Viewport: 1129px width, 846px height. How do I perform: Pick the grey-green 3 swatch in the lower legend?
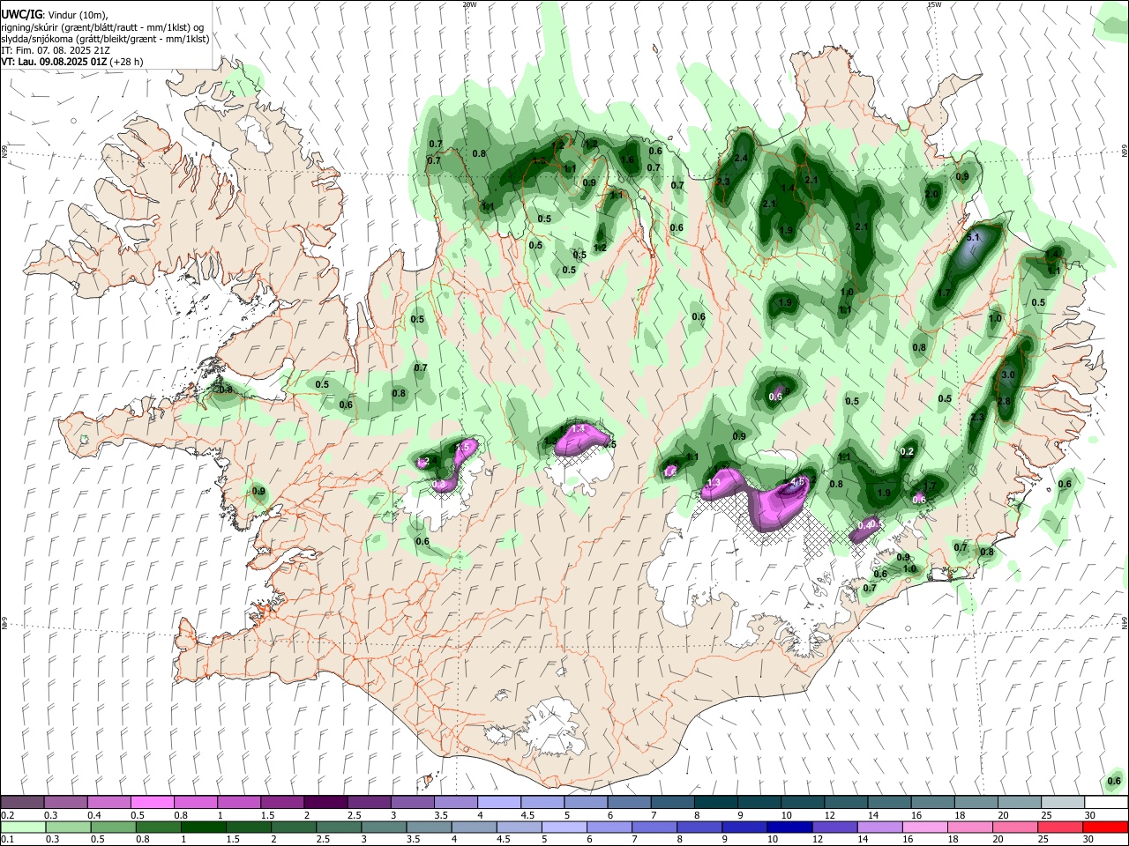coord(383,827)
